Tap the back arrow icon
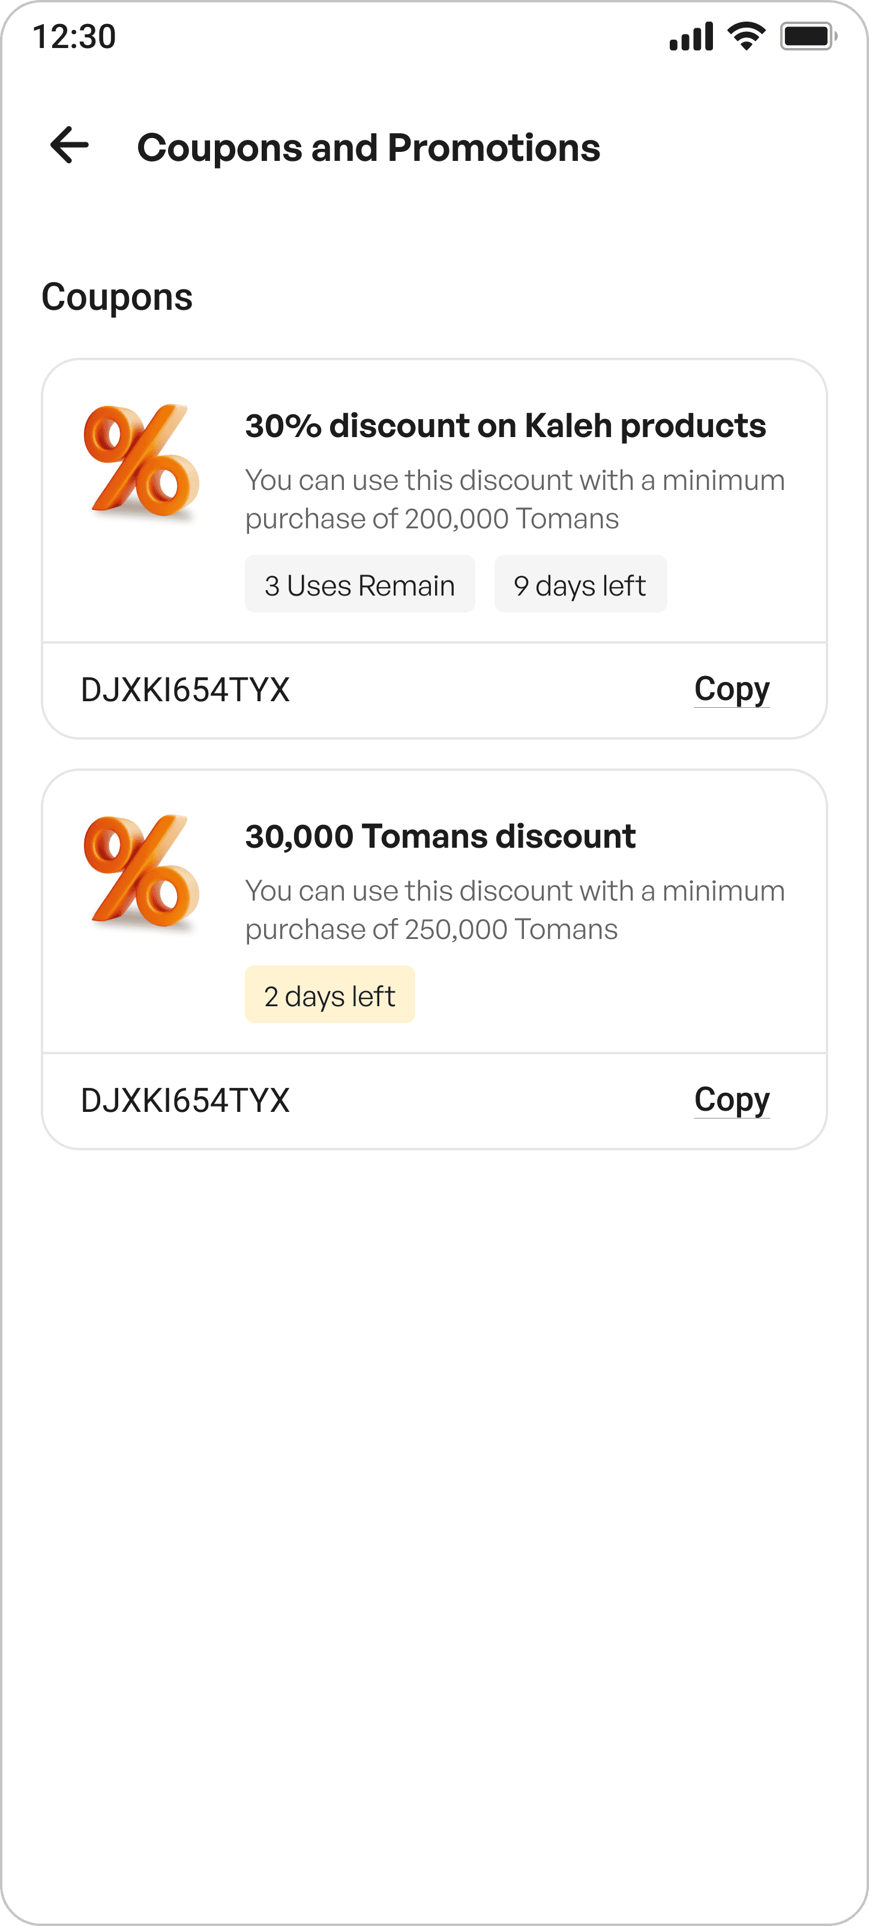The image size is (869, 1926). [x=70, y=145]
